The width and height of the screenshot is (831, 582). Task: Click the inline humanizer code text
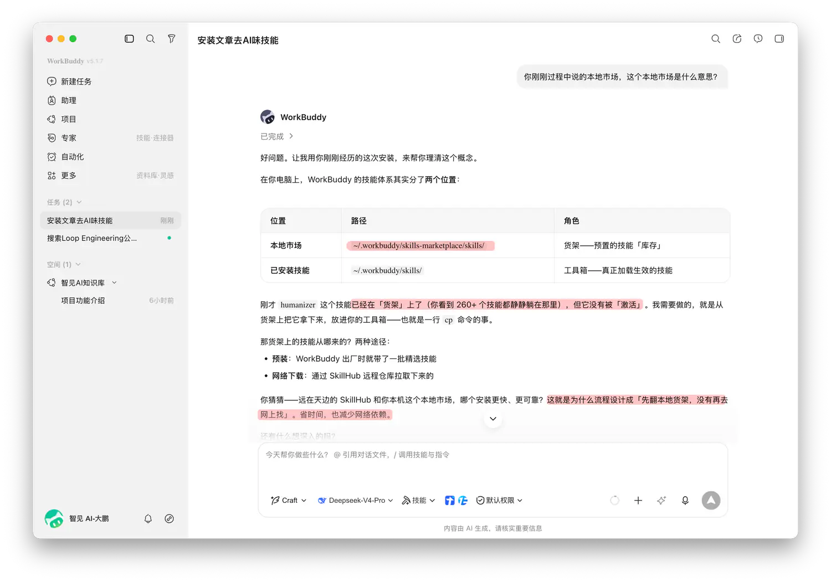coord(298,305)
